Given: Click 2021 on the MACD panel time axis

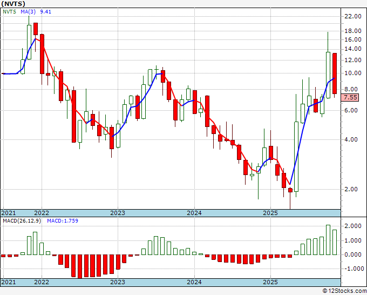Looking at the screenshot, I should 9,282.
